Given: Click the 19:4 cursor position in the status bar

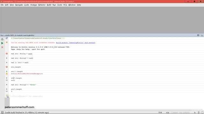Looking at the screenshot, I should pos(160,112).
